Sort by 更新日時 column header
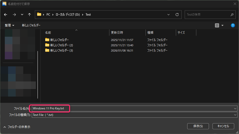Viewport: 239px width, 134px height. pos(117,33)
